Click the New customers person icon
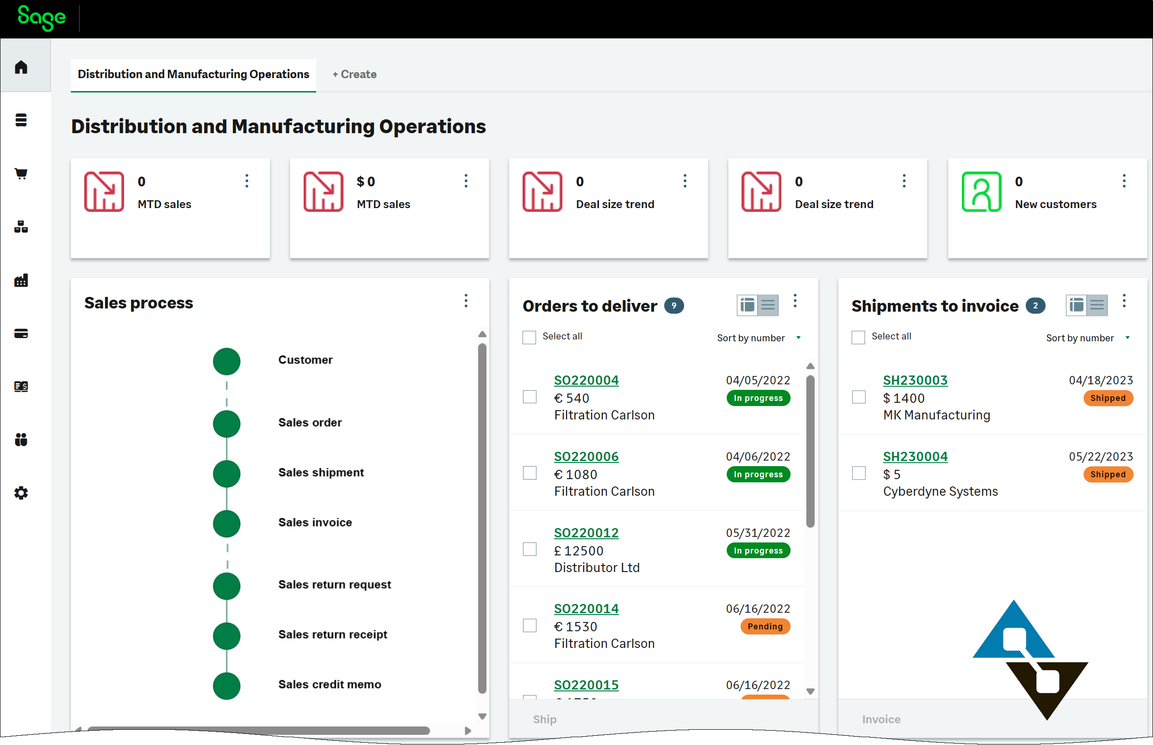 point(981,191)
